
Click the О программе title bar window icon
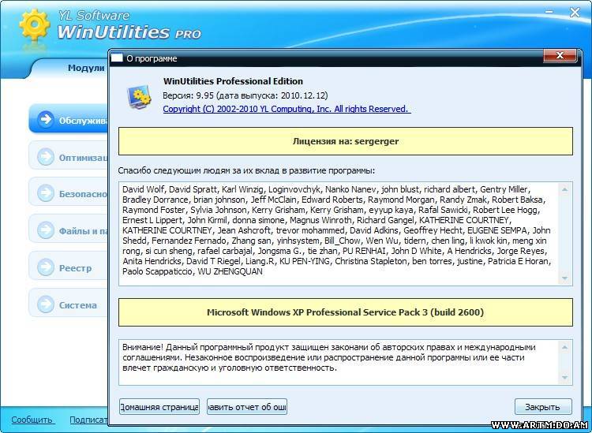pyautogui.click(x=117, y=58)
